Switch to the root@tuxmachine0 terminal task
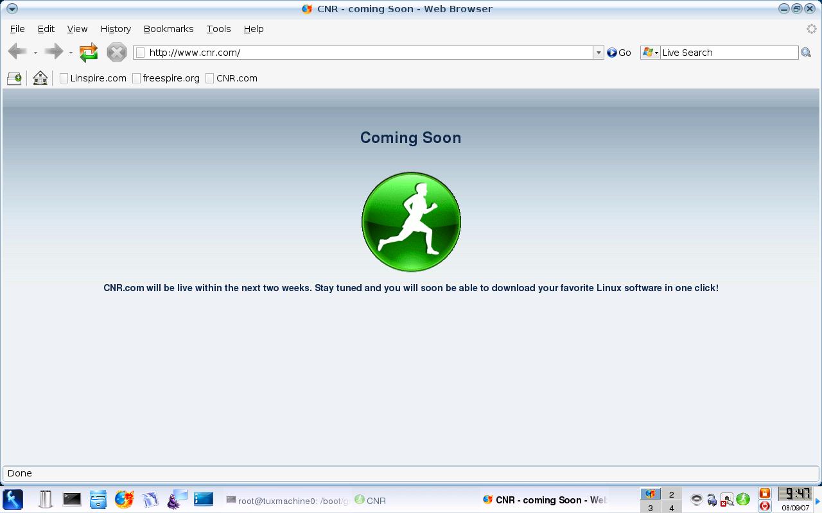The height and width of the screenshot is (513, 822). tap(288, 500)
